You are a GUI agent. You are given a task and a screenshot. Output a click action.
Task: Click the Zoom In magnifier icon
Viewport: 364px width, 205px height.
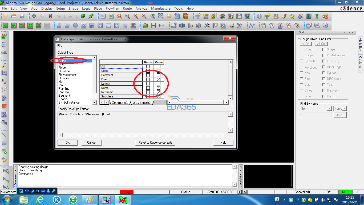pos(136,16)
